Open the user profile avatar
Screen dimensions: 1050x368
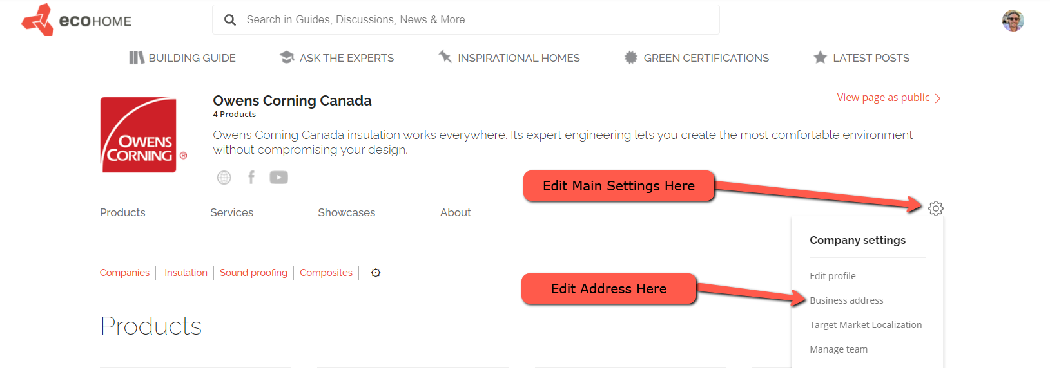1013,21
